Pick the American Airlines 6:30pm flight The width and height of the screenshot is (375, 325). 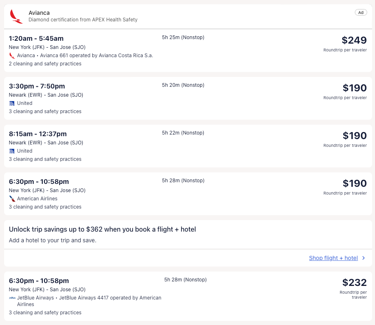click(39, 181)
